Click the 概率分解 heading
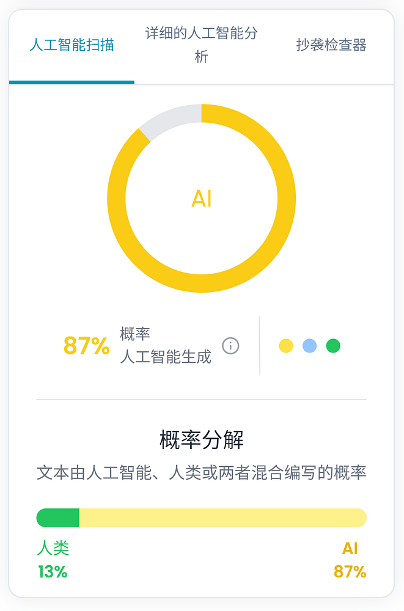The image size is (404, 611). pos(202,440)
